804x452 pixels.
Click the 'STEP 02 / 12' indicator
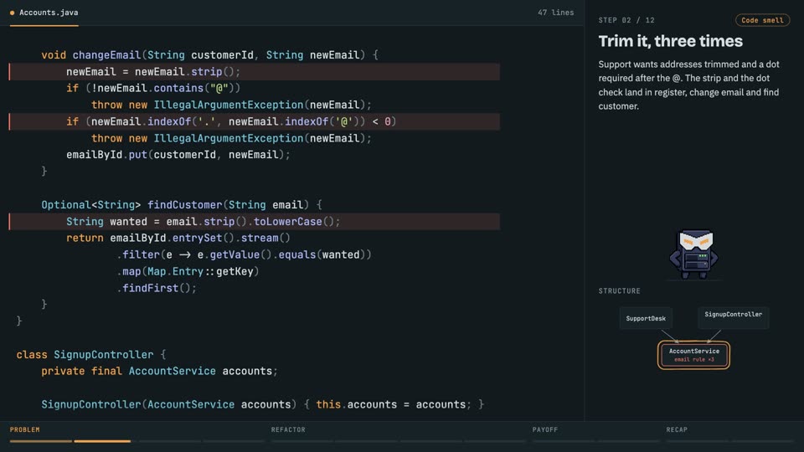click(x=626, y=20)
